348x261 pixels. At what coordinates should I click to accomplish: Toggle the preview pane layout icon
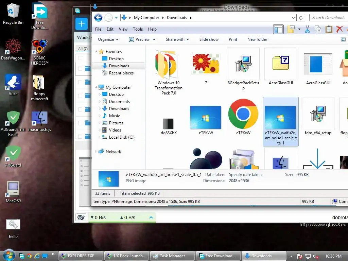point(278,29)
